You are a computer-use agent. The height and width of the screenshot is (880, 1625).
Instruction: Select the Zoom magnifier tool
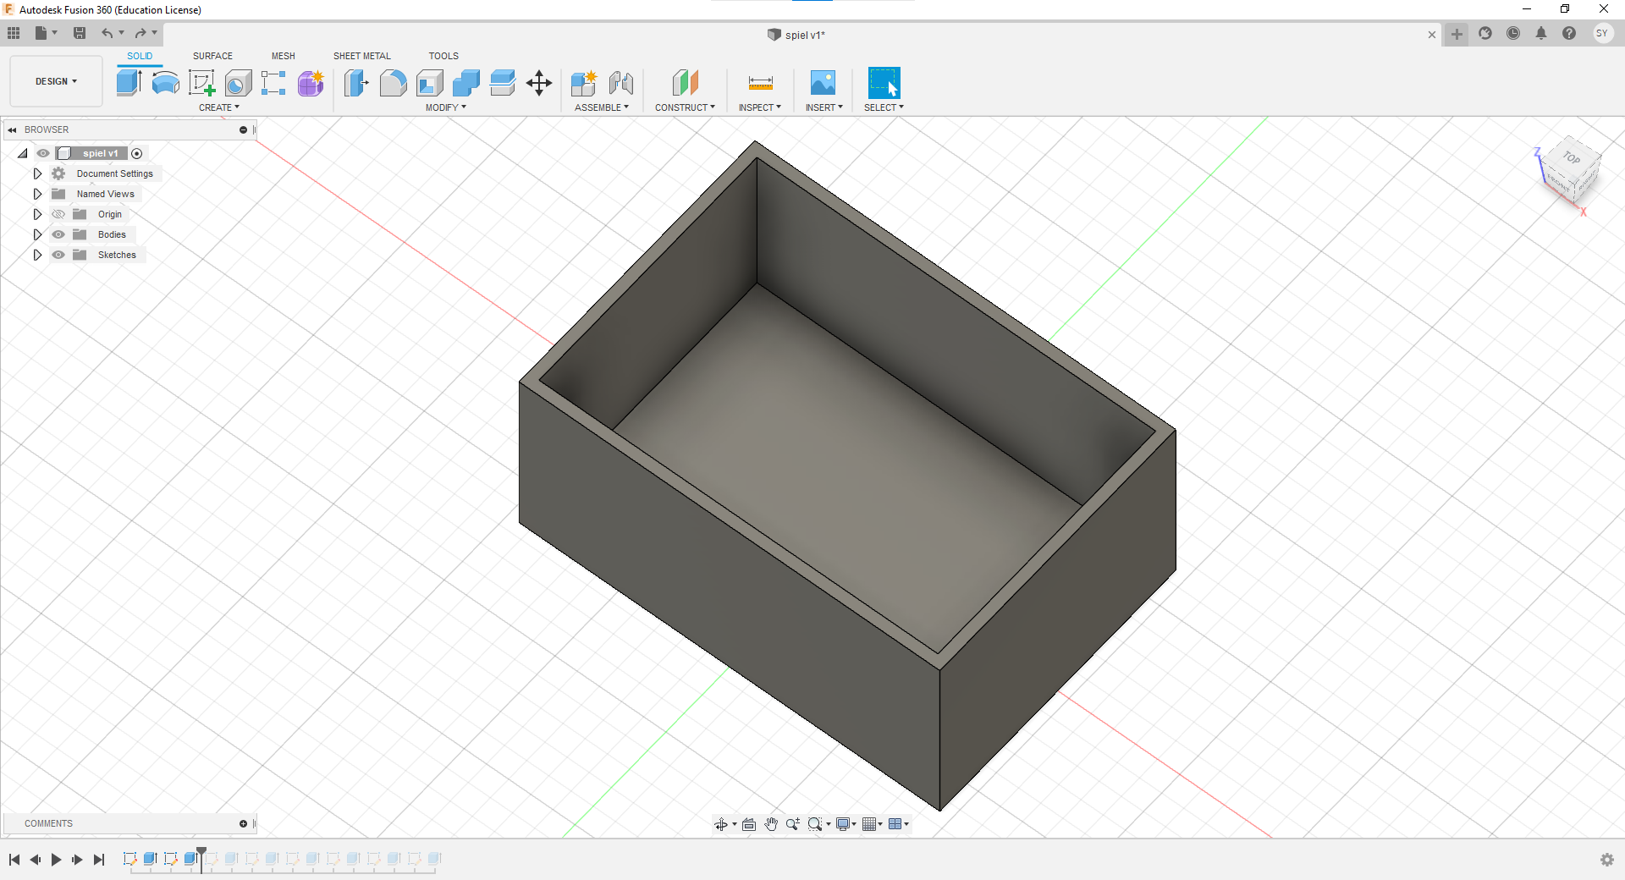click(x=793, y=824)
